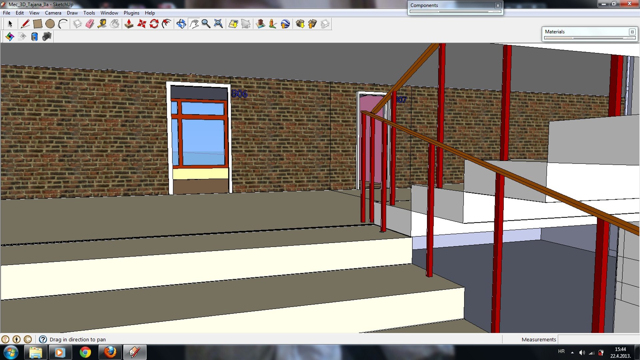The width and height of the screenshot is (640, 360).
Task: Select the Move tool with red arrows
Action: tap(142, 24)
